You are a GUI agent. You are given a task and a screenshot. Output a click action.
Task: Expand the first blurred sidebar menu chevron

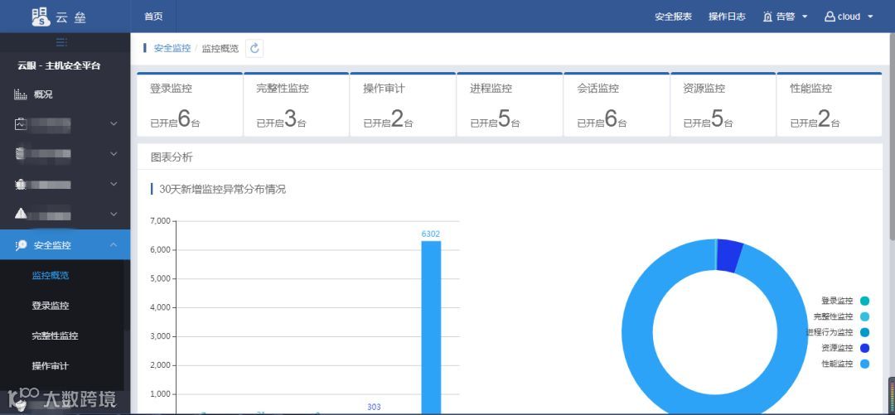pos(113,123)
